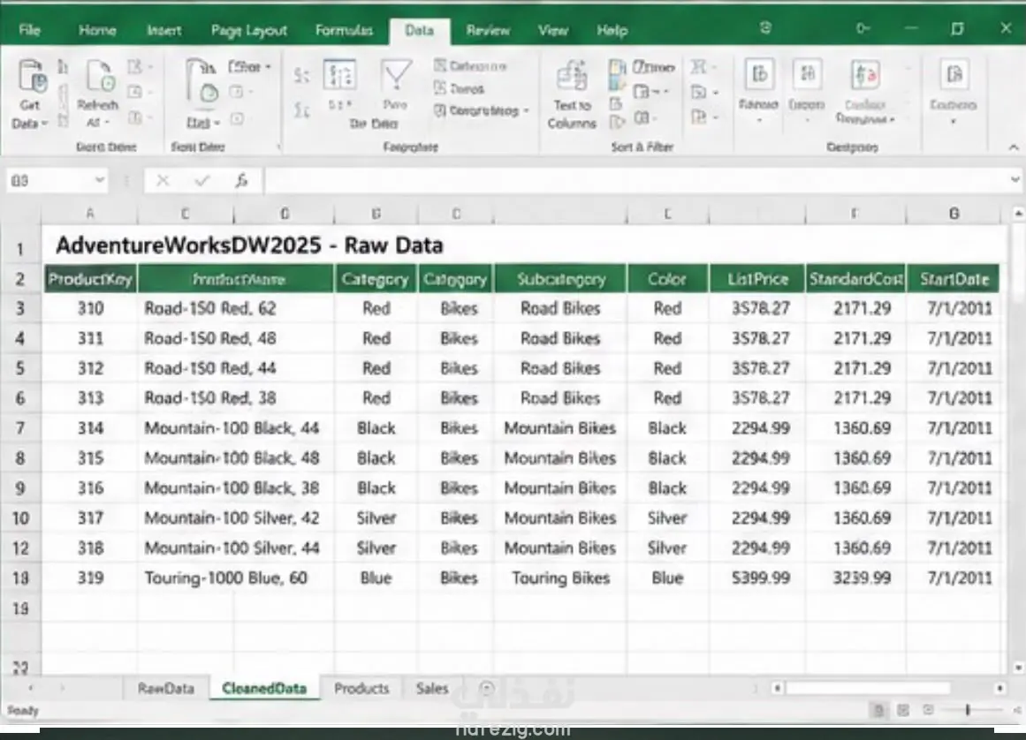Switch to Normal view in status bar
The width and height of the screenshot is (1026, 740).
coord(878,710)
